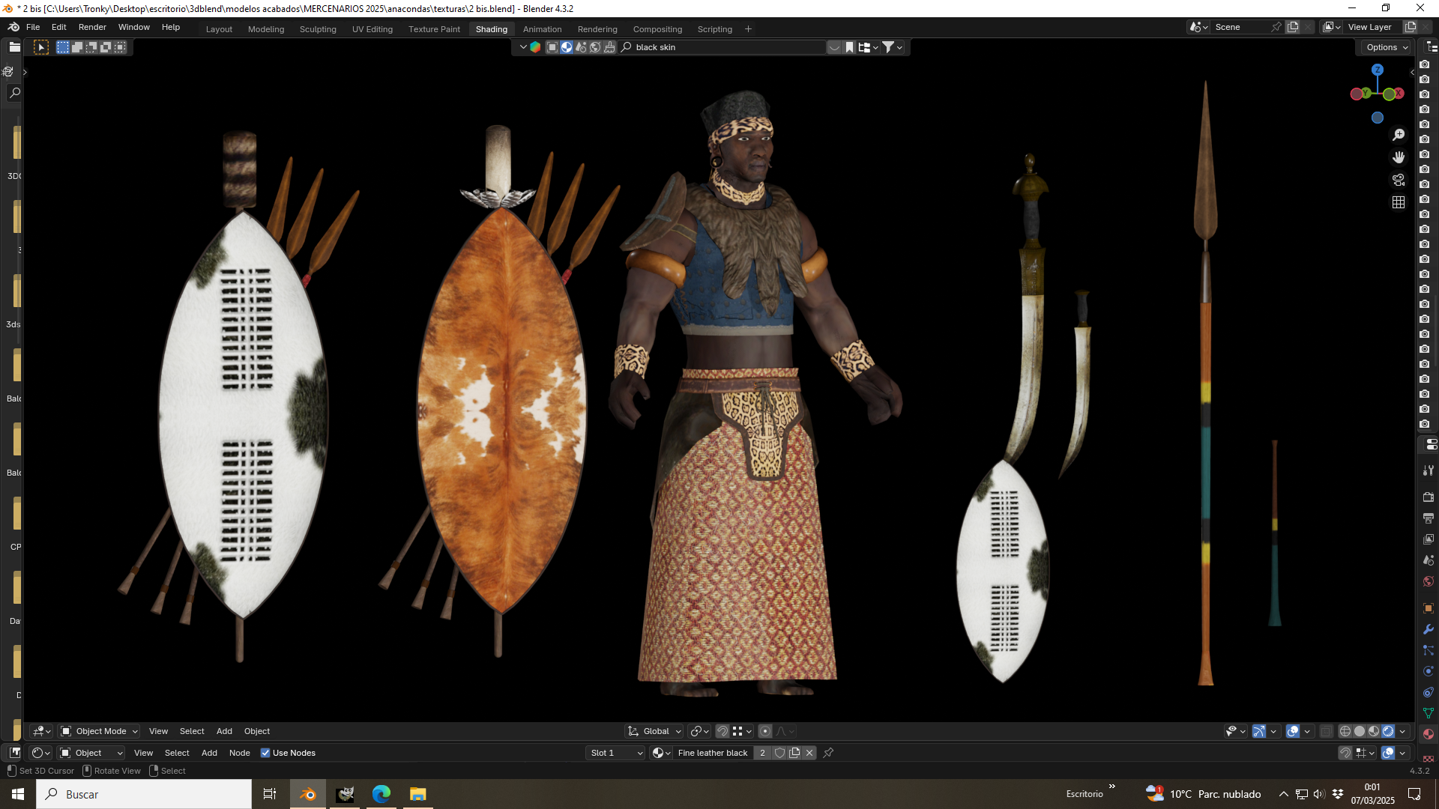The height and width of the screenshot is (809, 1439).
Task: Switch to orthographic grid view icon
Action: pyautogui.click(x=1399, y=202)
